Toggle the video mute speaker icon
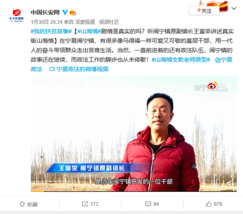243x214 pixels. [x=229, y=184]
